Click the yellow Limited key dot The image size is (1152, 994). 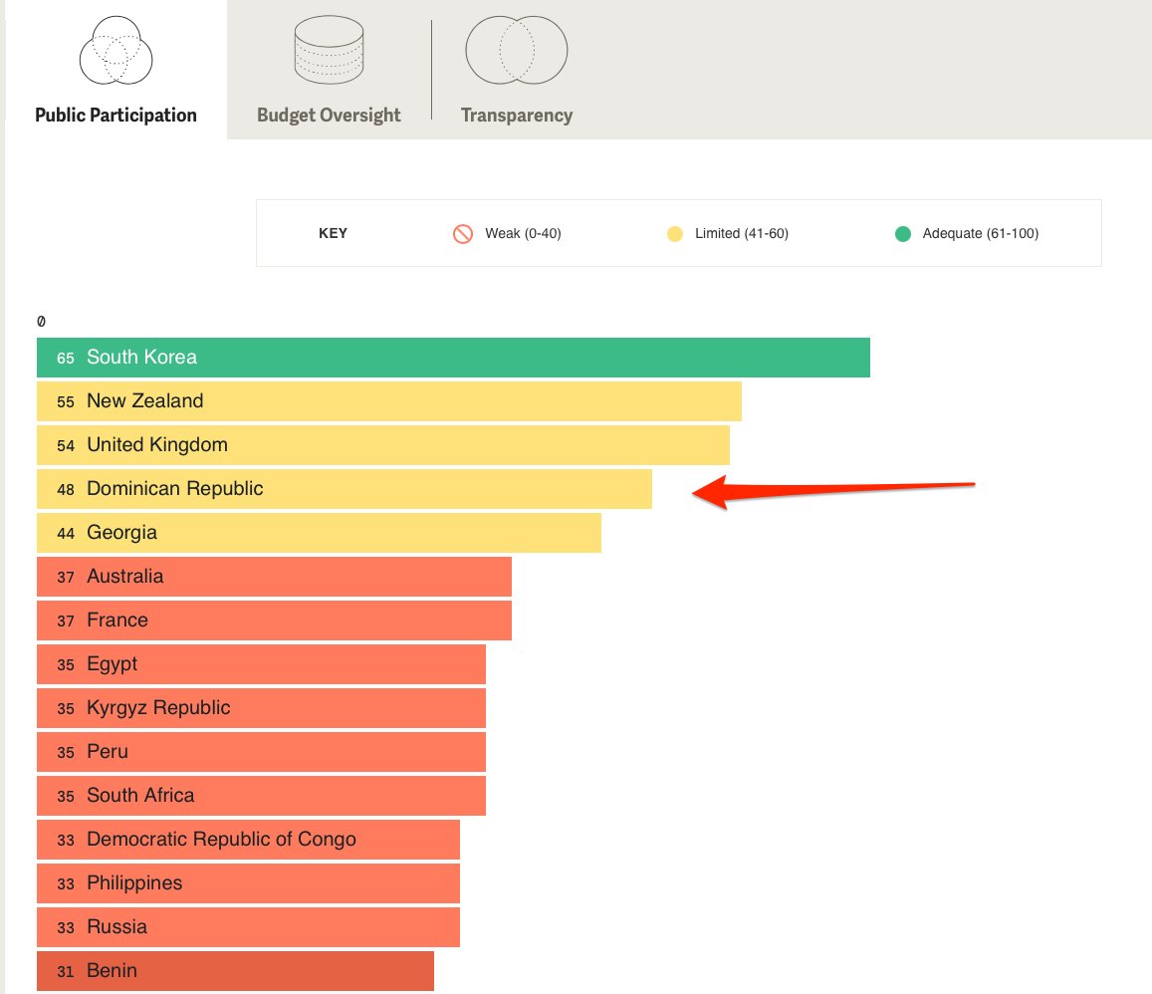click(x=674, y=234)
